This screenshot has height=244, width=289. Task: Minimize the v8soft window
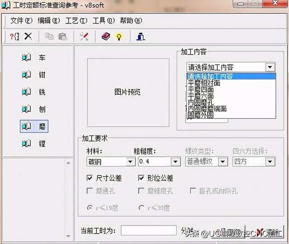click(241, 4)
